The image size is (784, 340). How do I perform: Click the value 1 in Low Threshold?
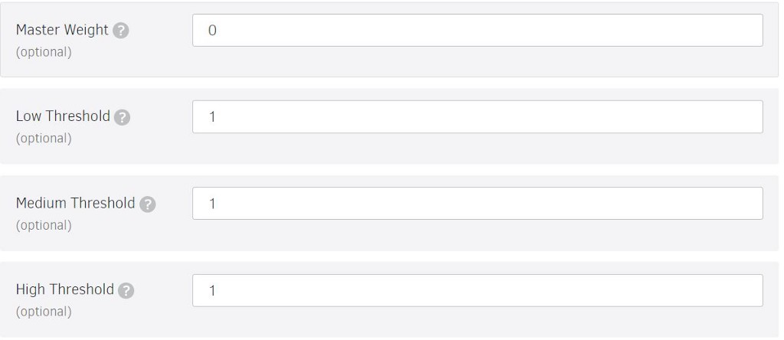(212, 117)
